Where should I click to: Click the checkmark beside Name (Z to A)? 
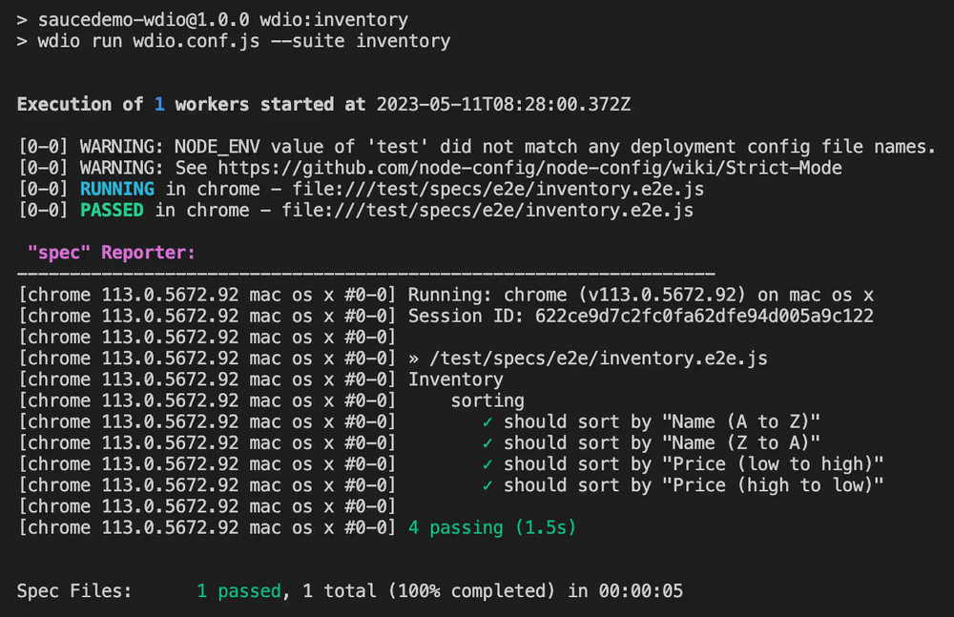487,443
